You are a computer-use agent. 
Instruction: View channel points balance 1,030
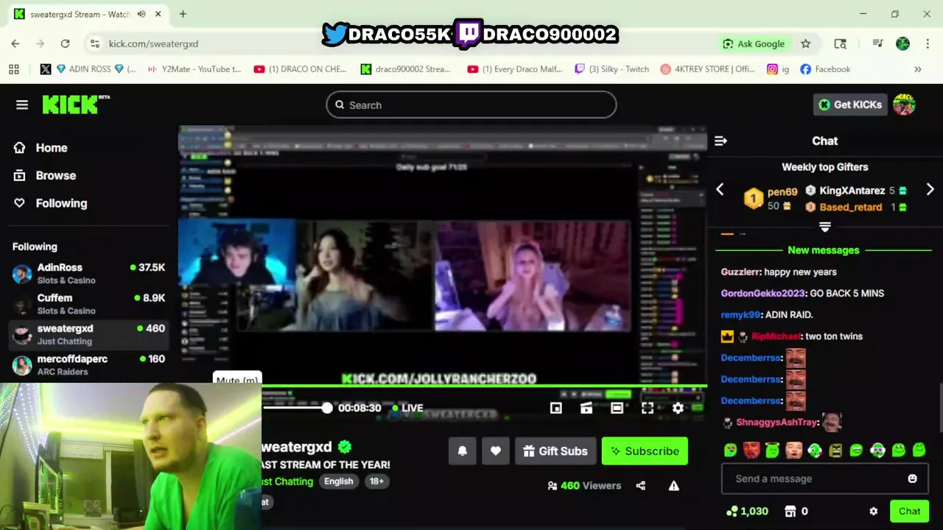[x=747, y=511]
